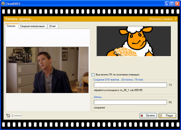The height and width of the screenshot is (130, 181).
Task: Click the CloneDVD2 title bar app icon
Action: pyautogui.click(x=3, y=4)
